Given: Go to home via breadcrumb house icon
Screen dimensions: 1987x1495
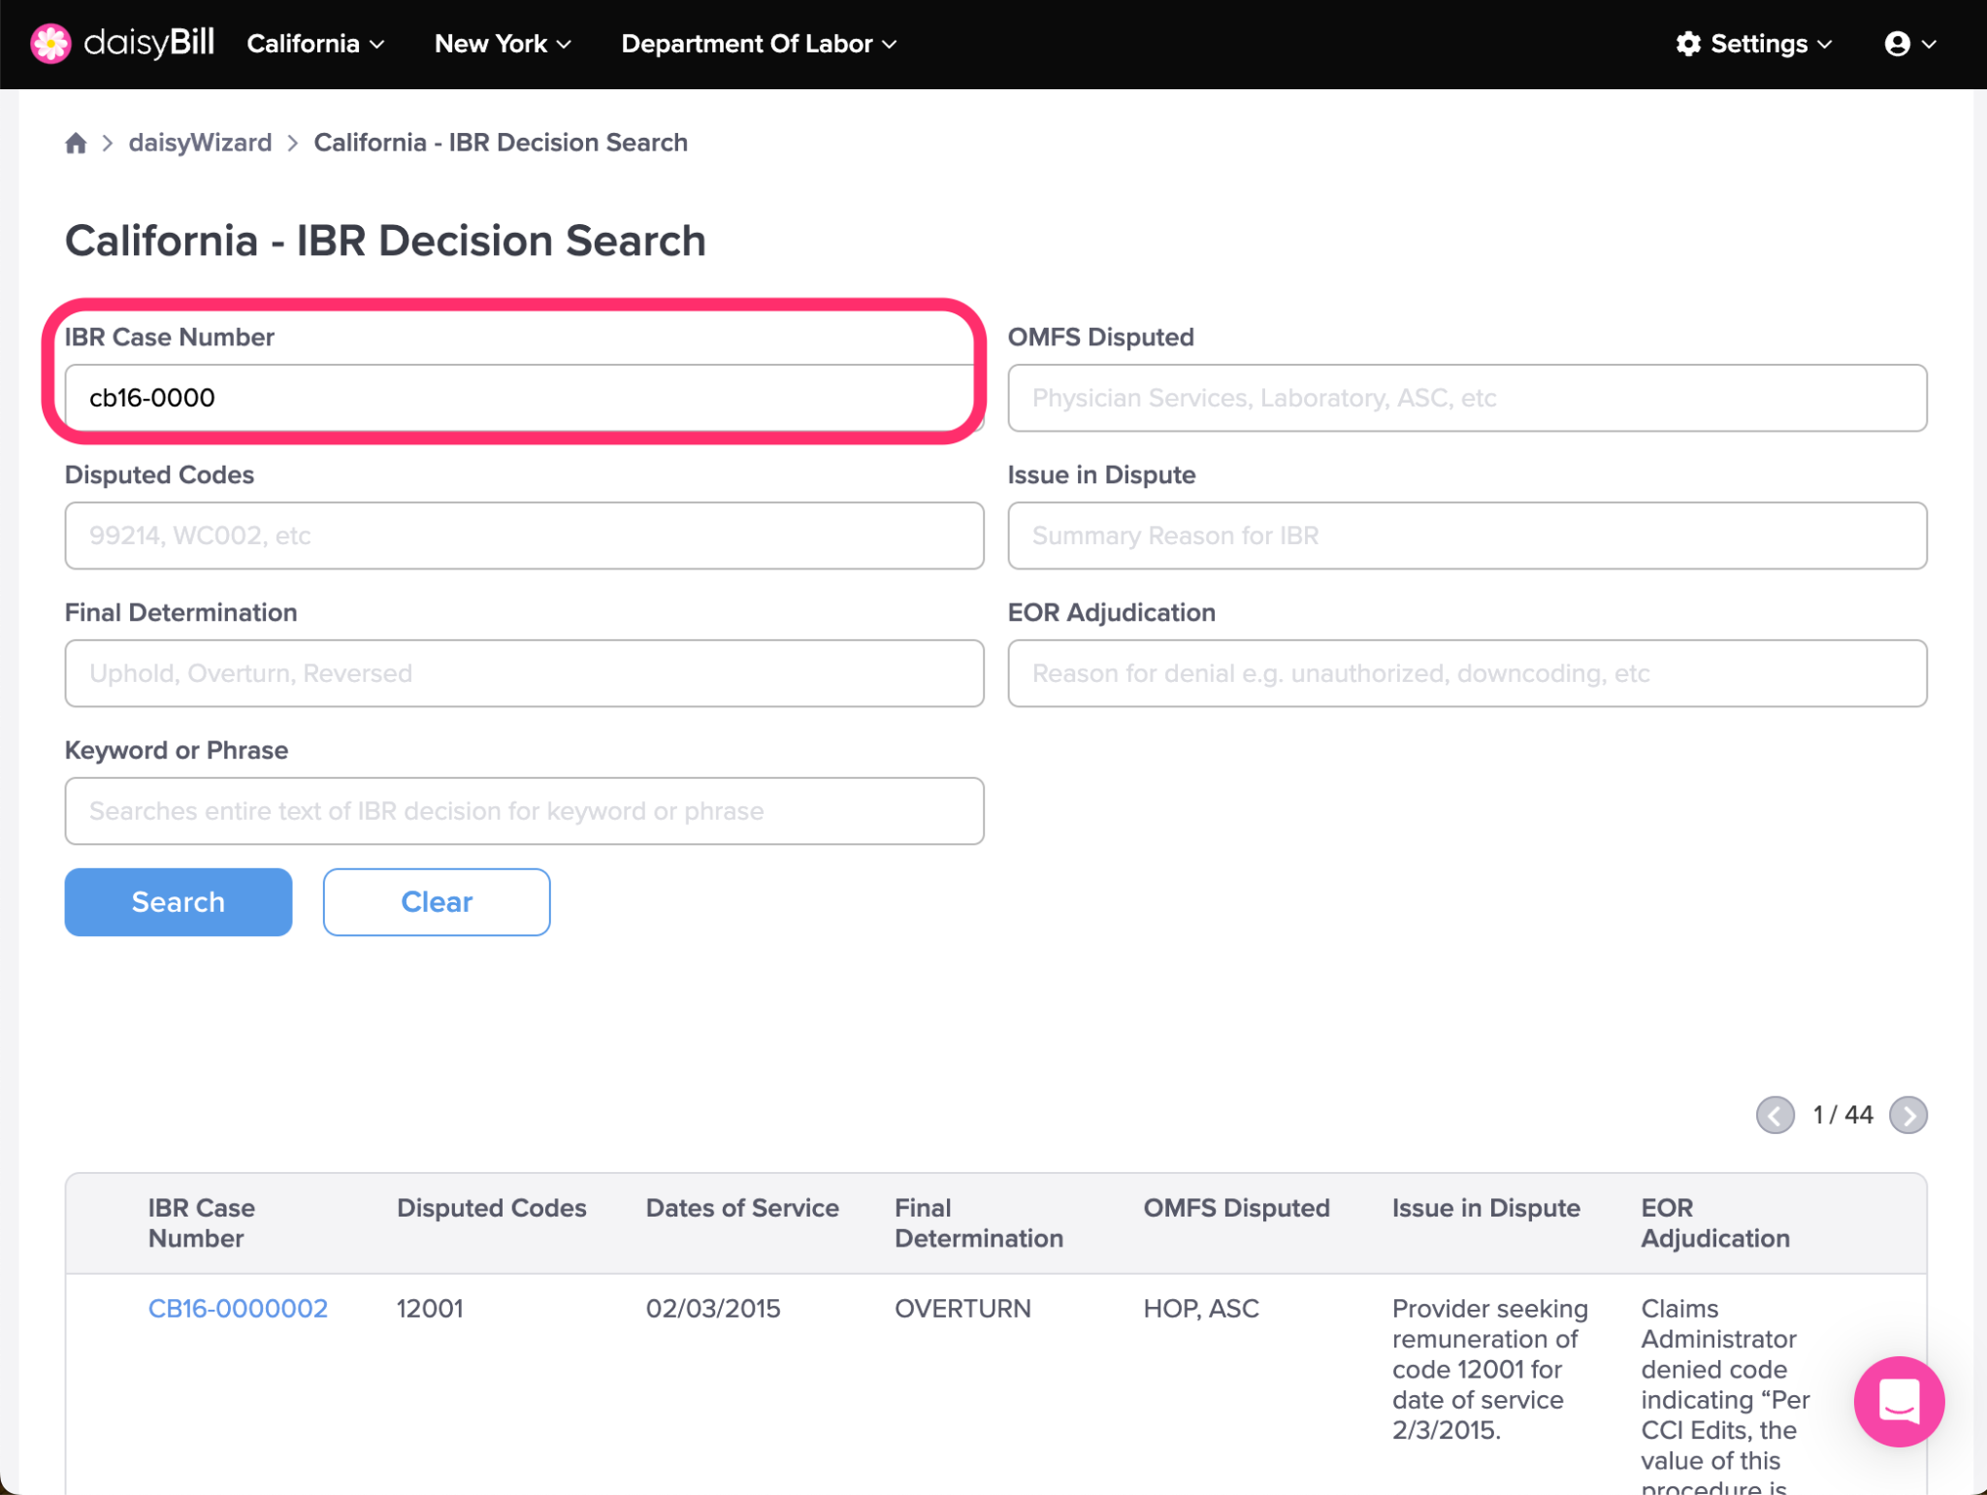Looking at the screenshot, I should pyautogui.click(x=76, y=144).
